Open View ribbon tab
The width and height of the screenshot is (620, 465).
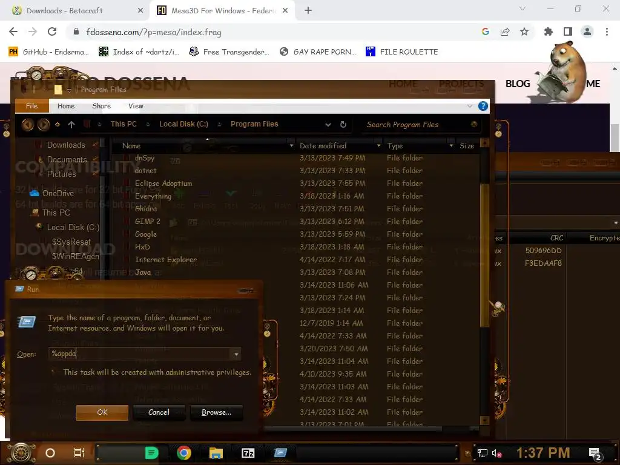tap(136, 106)
